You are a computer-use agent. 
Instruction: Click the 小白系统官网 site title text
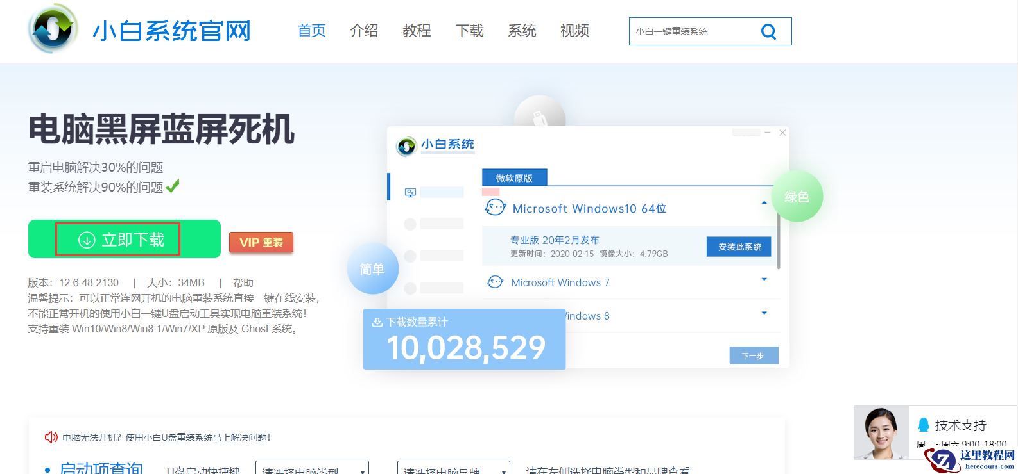(x=172, y=31)
